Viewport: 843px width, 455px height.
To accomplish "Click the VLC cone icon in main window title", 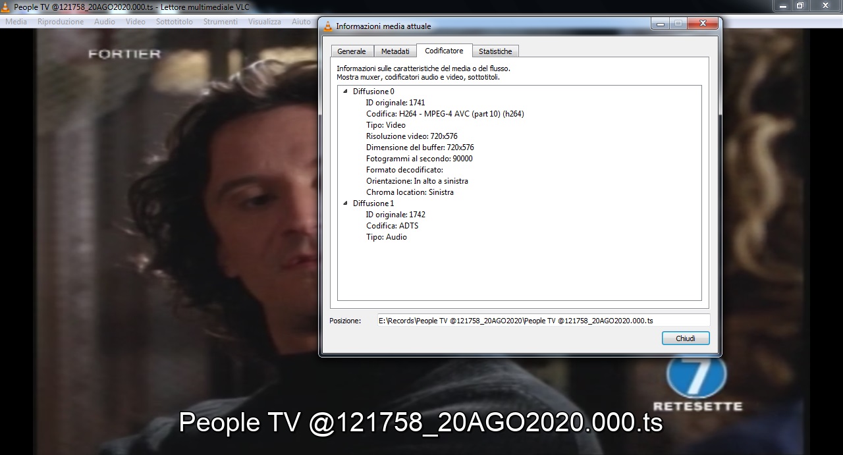I will point(5,7).
